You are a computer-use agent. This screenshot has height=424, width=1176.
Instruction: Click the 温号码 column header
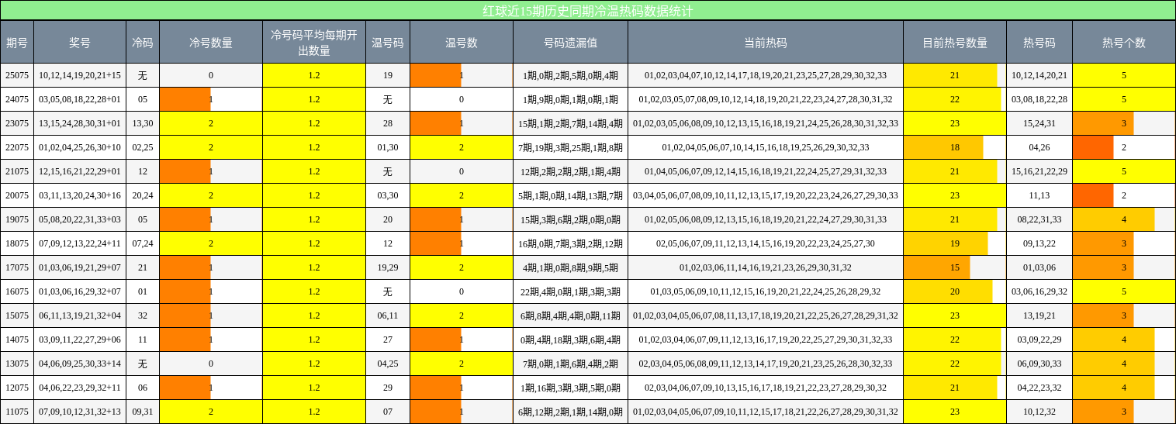point(388,43)
